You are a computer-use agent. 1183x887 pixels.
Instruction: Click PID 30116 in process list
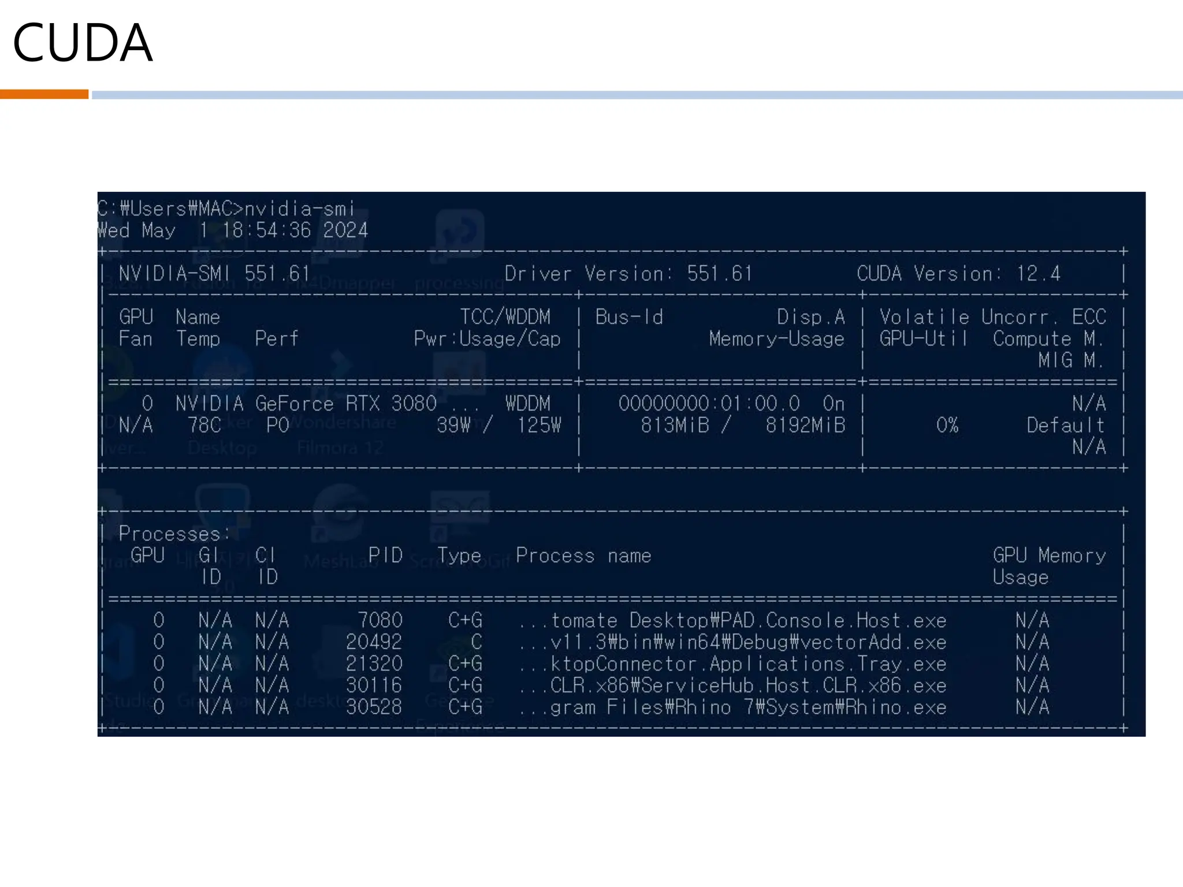click(x=374, y=685)
